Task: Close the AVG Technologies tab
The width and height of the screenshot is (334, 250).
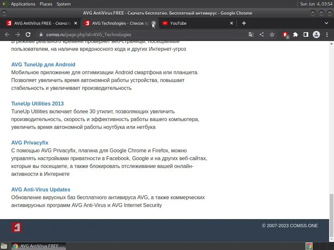Action: [x=154, y=23]
